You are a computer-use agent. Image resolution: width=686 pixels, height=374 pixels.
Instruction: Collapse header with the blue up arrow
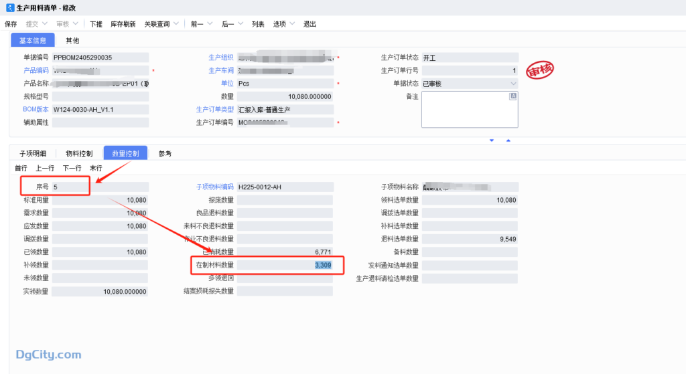point(508,141)
